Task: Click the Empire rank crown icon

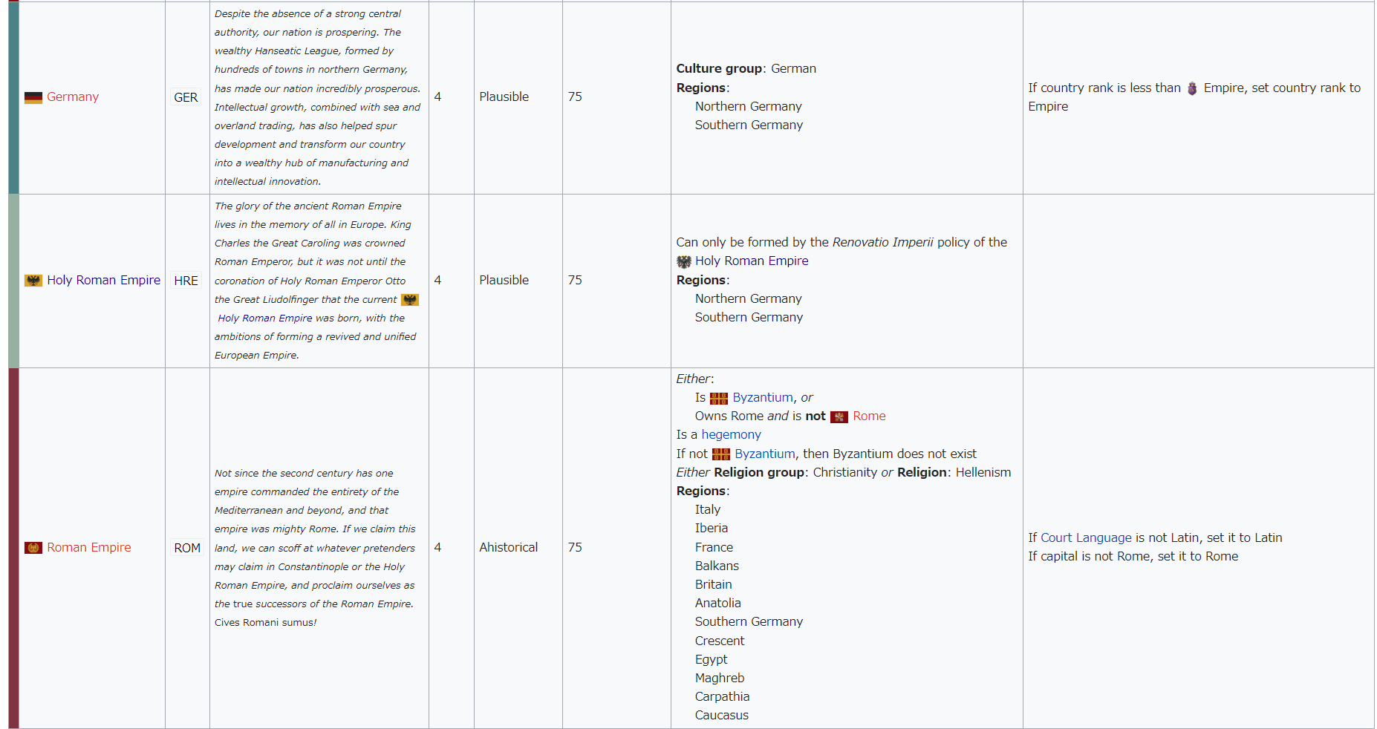Action: coord(1192,88)
